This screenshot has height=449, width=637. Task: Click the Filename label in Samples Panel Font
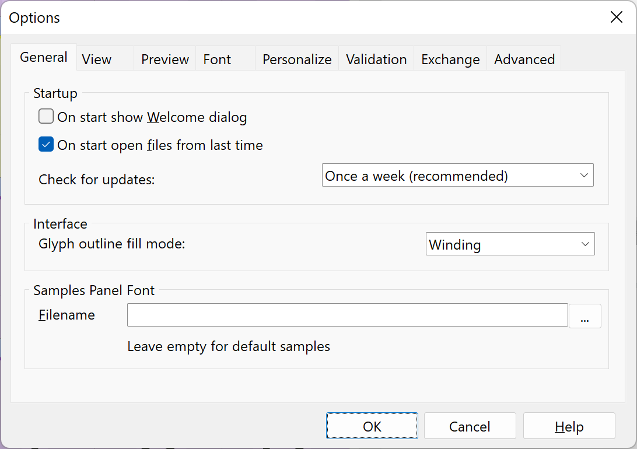[66, 315]
